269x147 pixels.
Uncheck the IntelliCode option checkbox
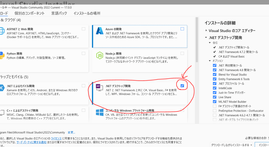[x=215, y=88]
